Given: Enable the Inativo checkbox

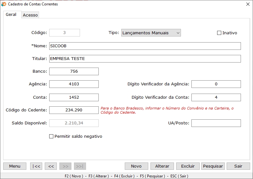Looking at the screenshot, I should pyautogui.click(x=219, y=33).
